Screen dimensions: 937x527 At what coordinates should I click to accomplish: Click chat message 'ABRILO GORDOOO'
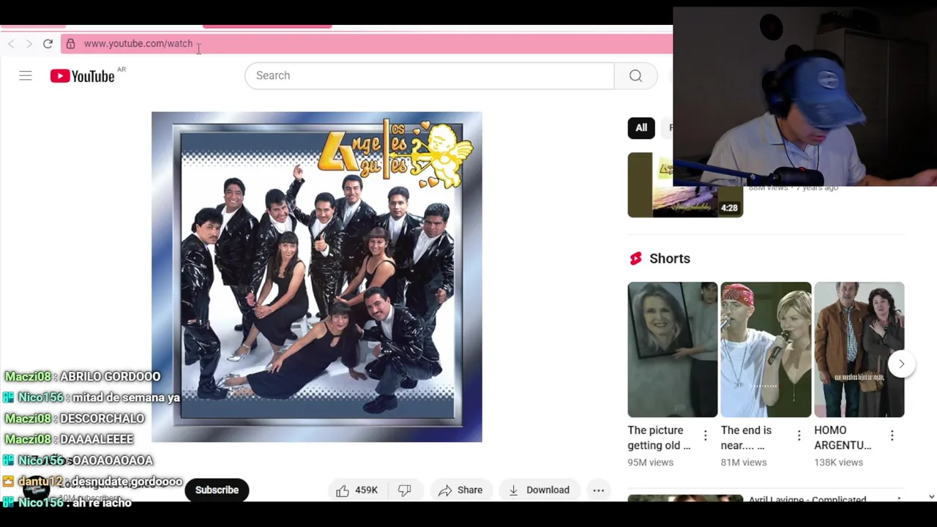110,376
